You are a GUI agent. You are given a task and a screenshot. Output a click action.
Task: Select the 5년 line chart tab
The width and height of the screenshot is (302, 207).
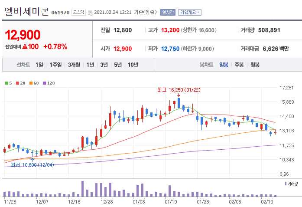click(x=118, y=65)
